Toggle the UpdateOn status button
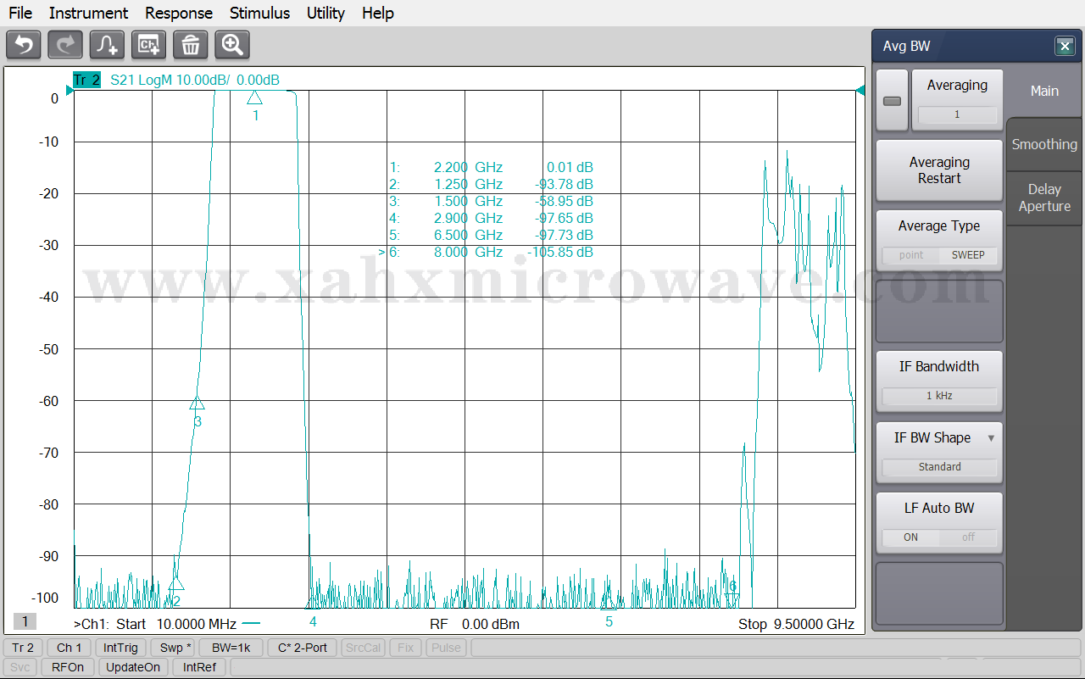 133,667
